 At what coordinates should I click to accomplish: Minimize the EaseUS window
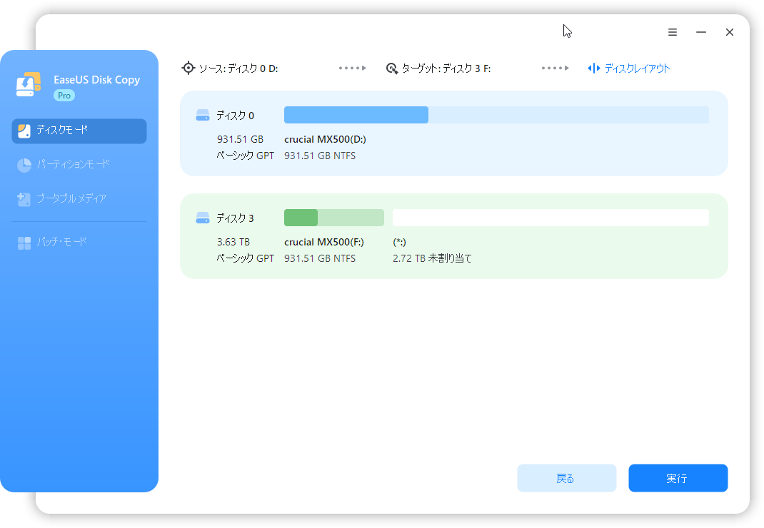(701, 32)
